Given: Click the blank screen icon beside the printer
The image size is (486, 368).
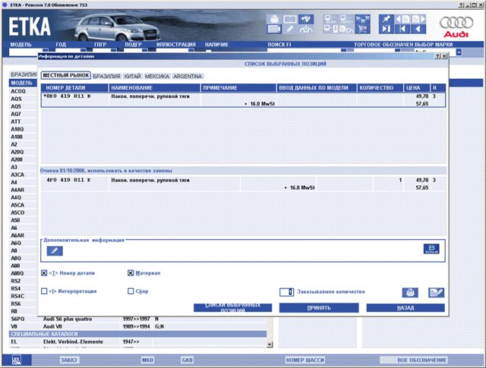Looking at the screenshot, I should (x=290, y=19).
